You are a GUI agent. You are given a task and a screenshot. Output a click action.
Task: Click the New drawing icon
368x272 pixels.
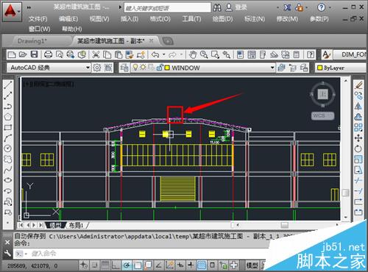12,54
